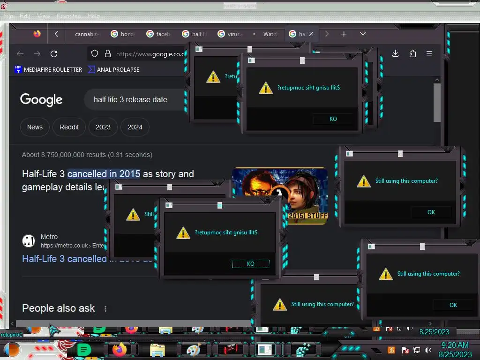Click the network tray icon
Viewport: 480px width, 360px height.
tap(417, 350)
